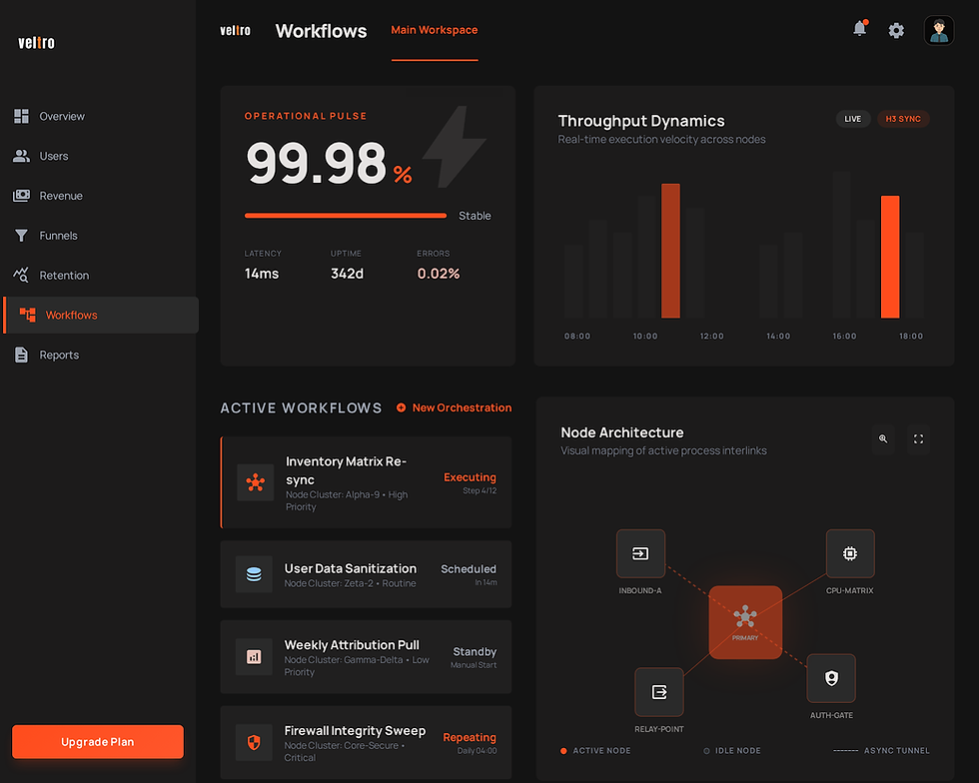Click the Upgrade Plan button
The height and width of the screenshot is (783, 979).
coord(98,742)
